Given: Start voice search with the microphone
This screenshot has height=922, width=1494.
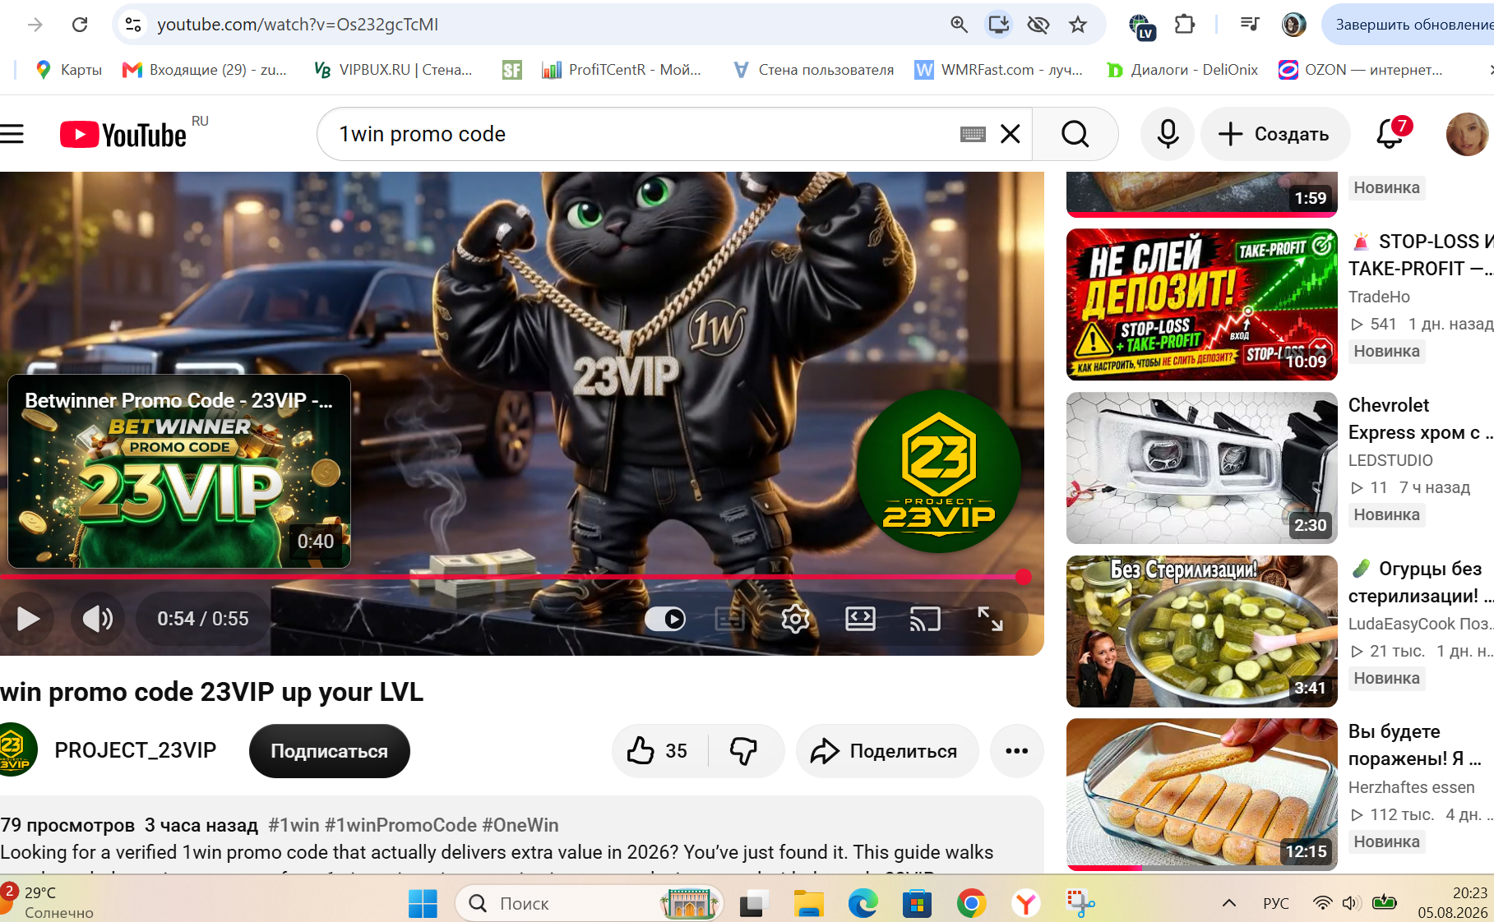Looking at the screenshot, I should tap(1168, 134).
